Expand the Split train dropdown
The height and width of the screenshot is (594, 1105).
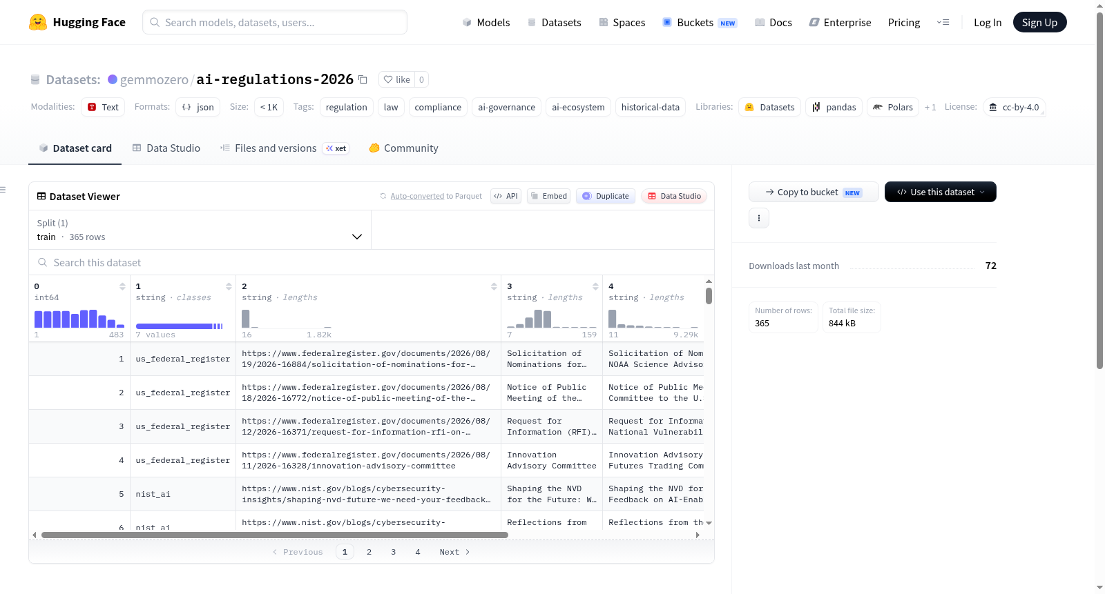(200, 230)
